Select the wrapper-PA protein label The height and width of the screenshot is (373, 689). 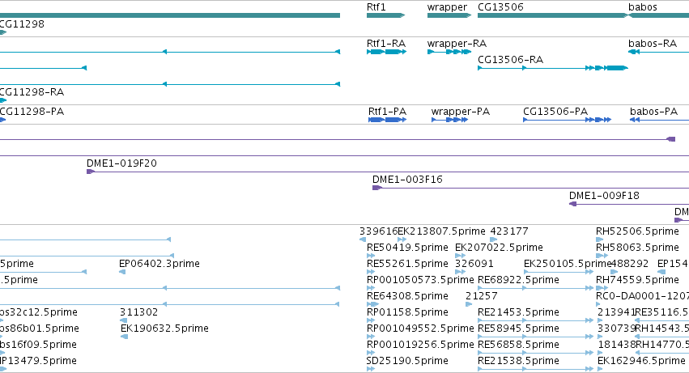coord(461,112)
